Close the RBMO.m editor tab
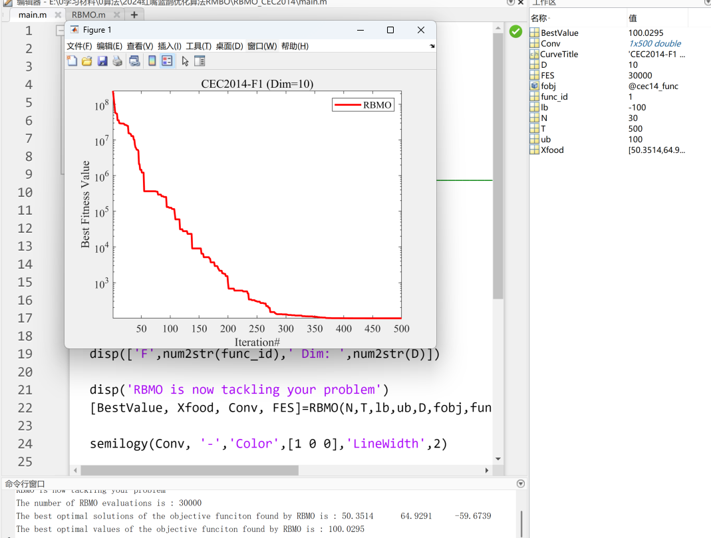Viewport: 711px width, 538px height. 116,15
